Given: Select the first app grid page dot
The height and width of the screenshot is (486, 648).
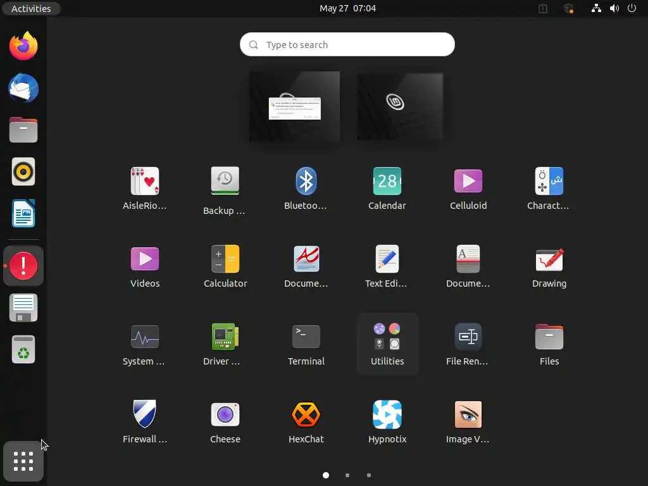Looking at the screenshot, I should click(x=326, y=475).
